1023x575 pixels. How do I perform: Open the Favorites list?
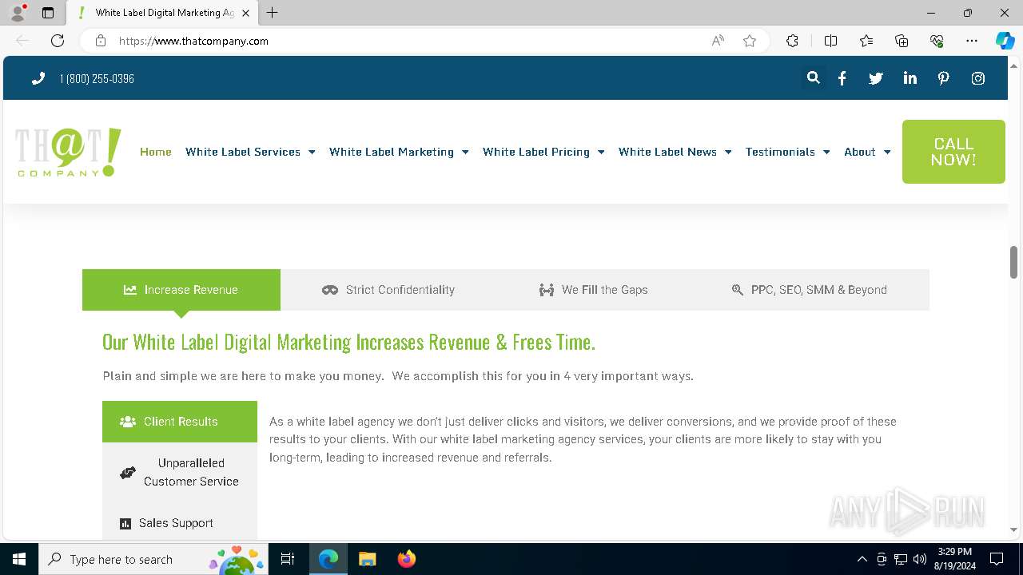(x=866, y=41)
